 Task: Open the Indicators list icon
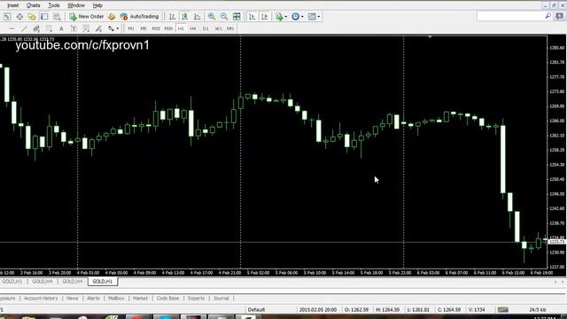(x=279, y=16)
